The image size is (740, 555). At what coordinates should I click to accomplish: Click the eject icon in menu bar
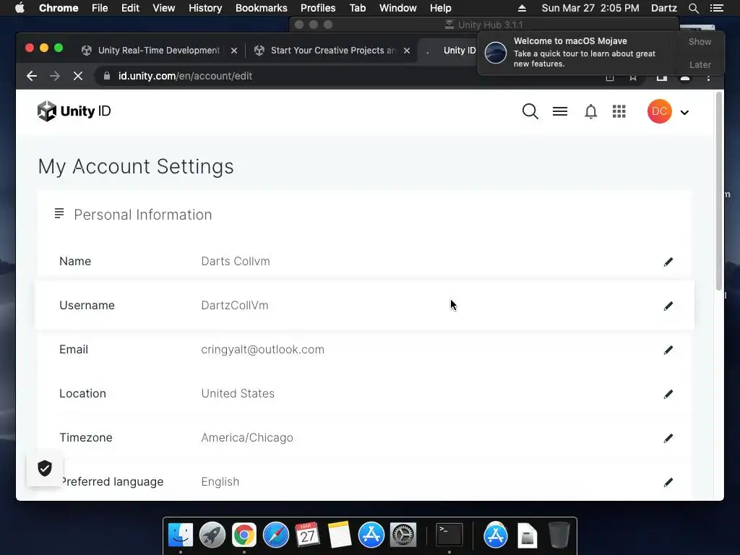[522, 8]
